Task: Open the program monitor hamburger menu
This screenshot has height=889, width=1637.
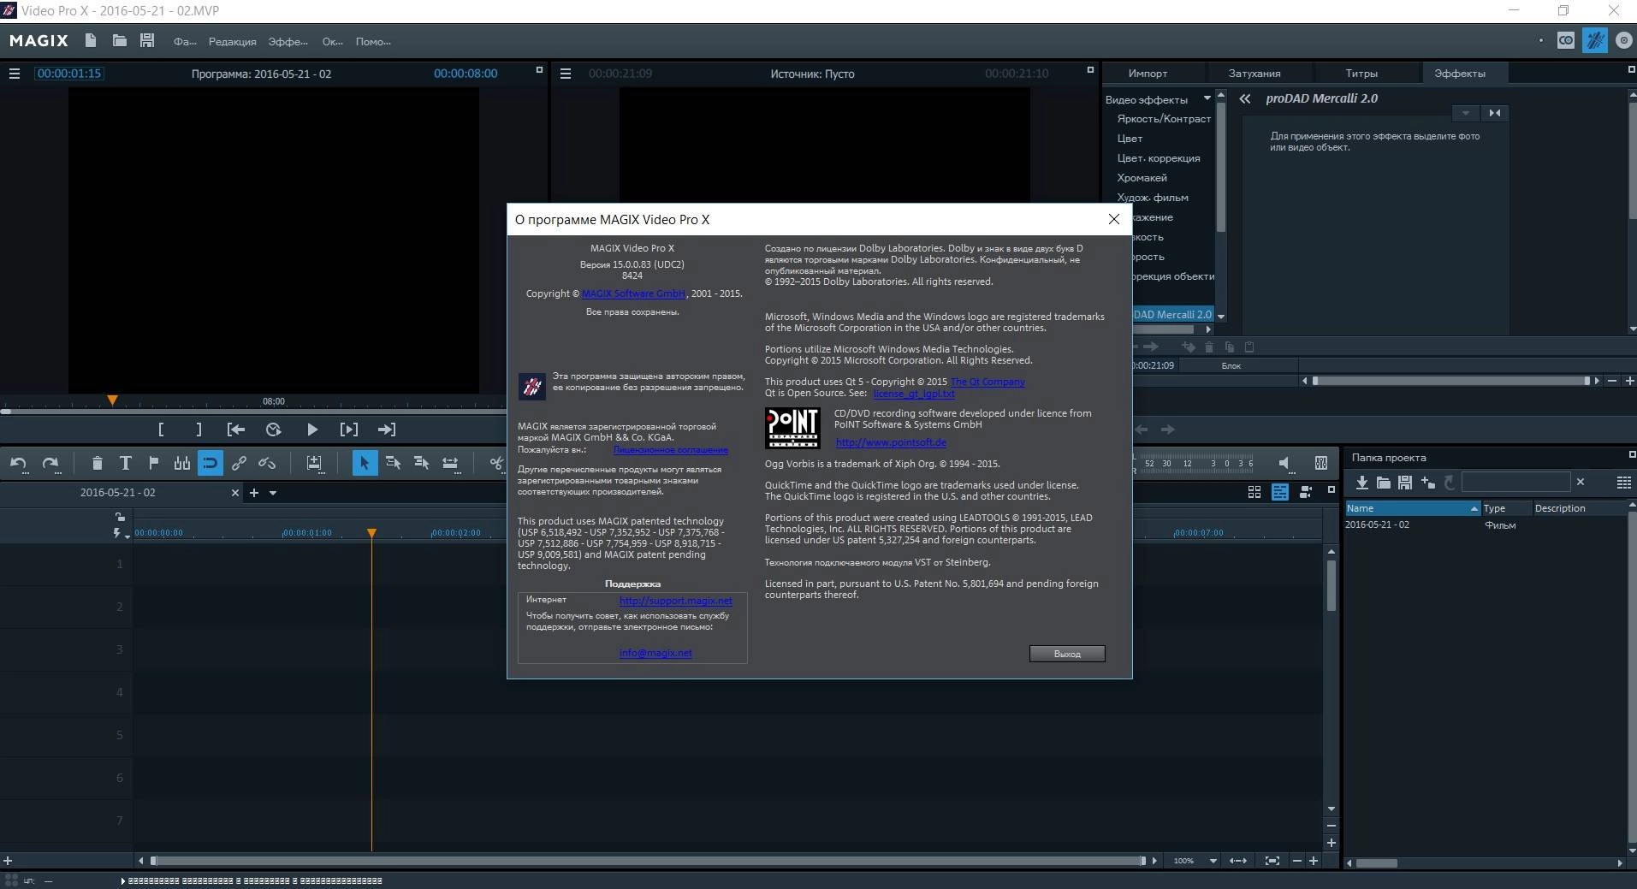Action: click(x=15, y=74)
